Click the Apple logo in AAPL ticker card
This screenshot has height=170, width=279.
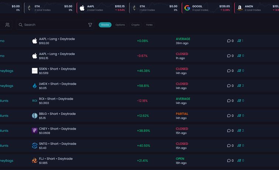pyautogui.click(x=82, y=8)
